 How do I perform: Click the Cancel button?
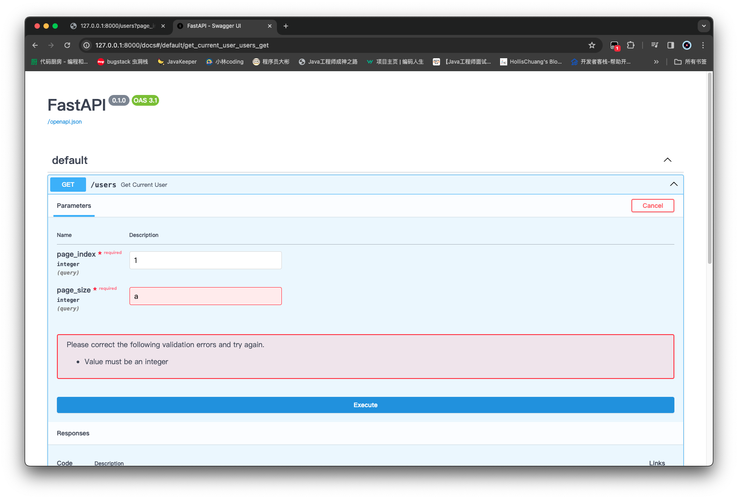tap(653, 206)
